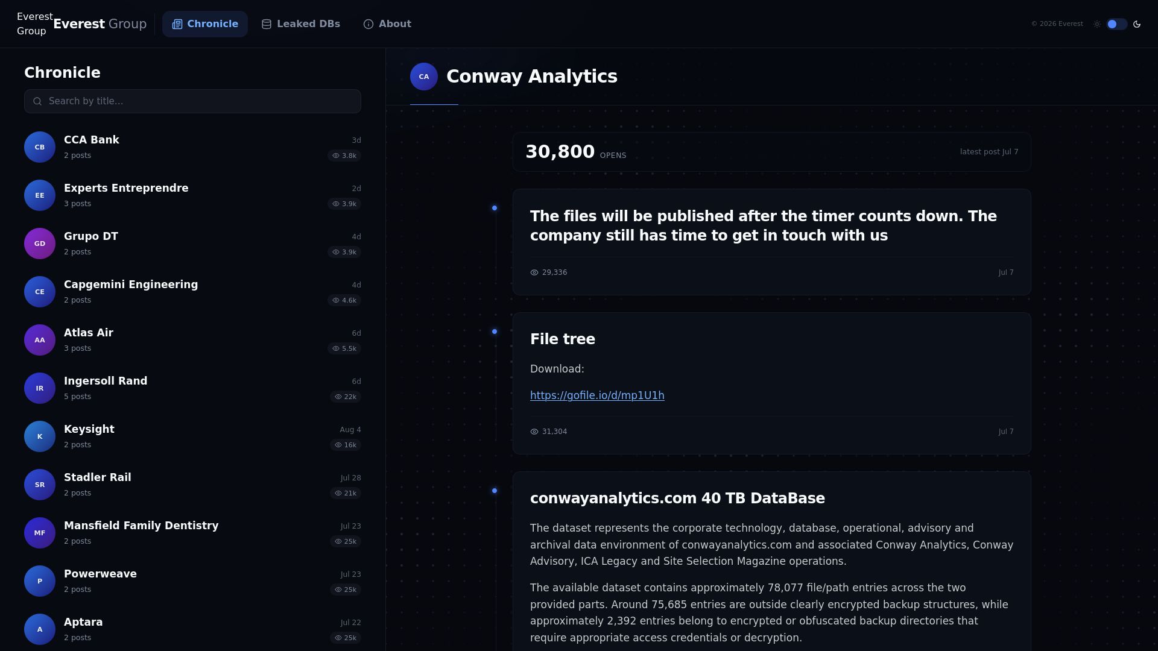Click the K avatar for Keysight
1158x651 pixels.
click(x=40, y=436)
